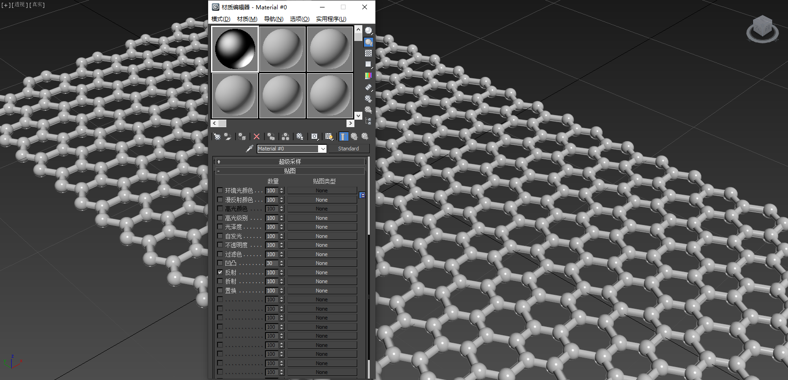The height and width of the screenshot is (380, 788).
Task: Click the sample slots scroll-up arrow
Action: point(358,29)
